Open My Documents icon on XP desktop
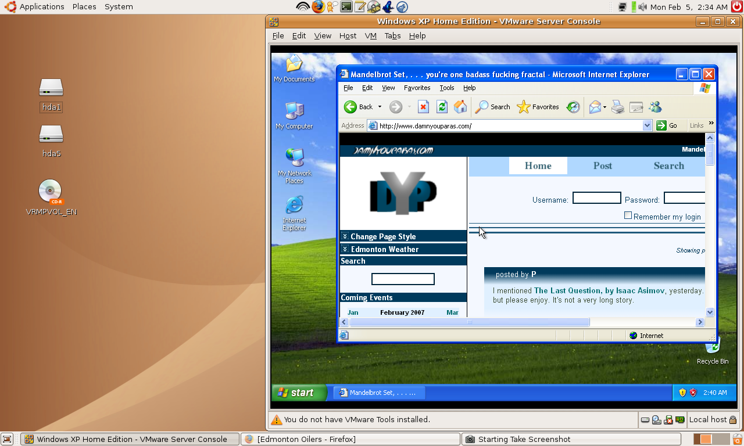The height and width of the screenshot is (446, 744). 294,69
